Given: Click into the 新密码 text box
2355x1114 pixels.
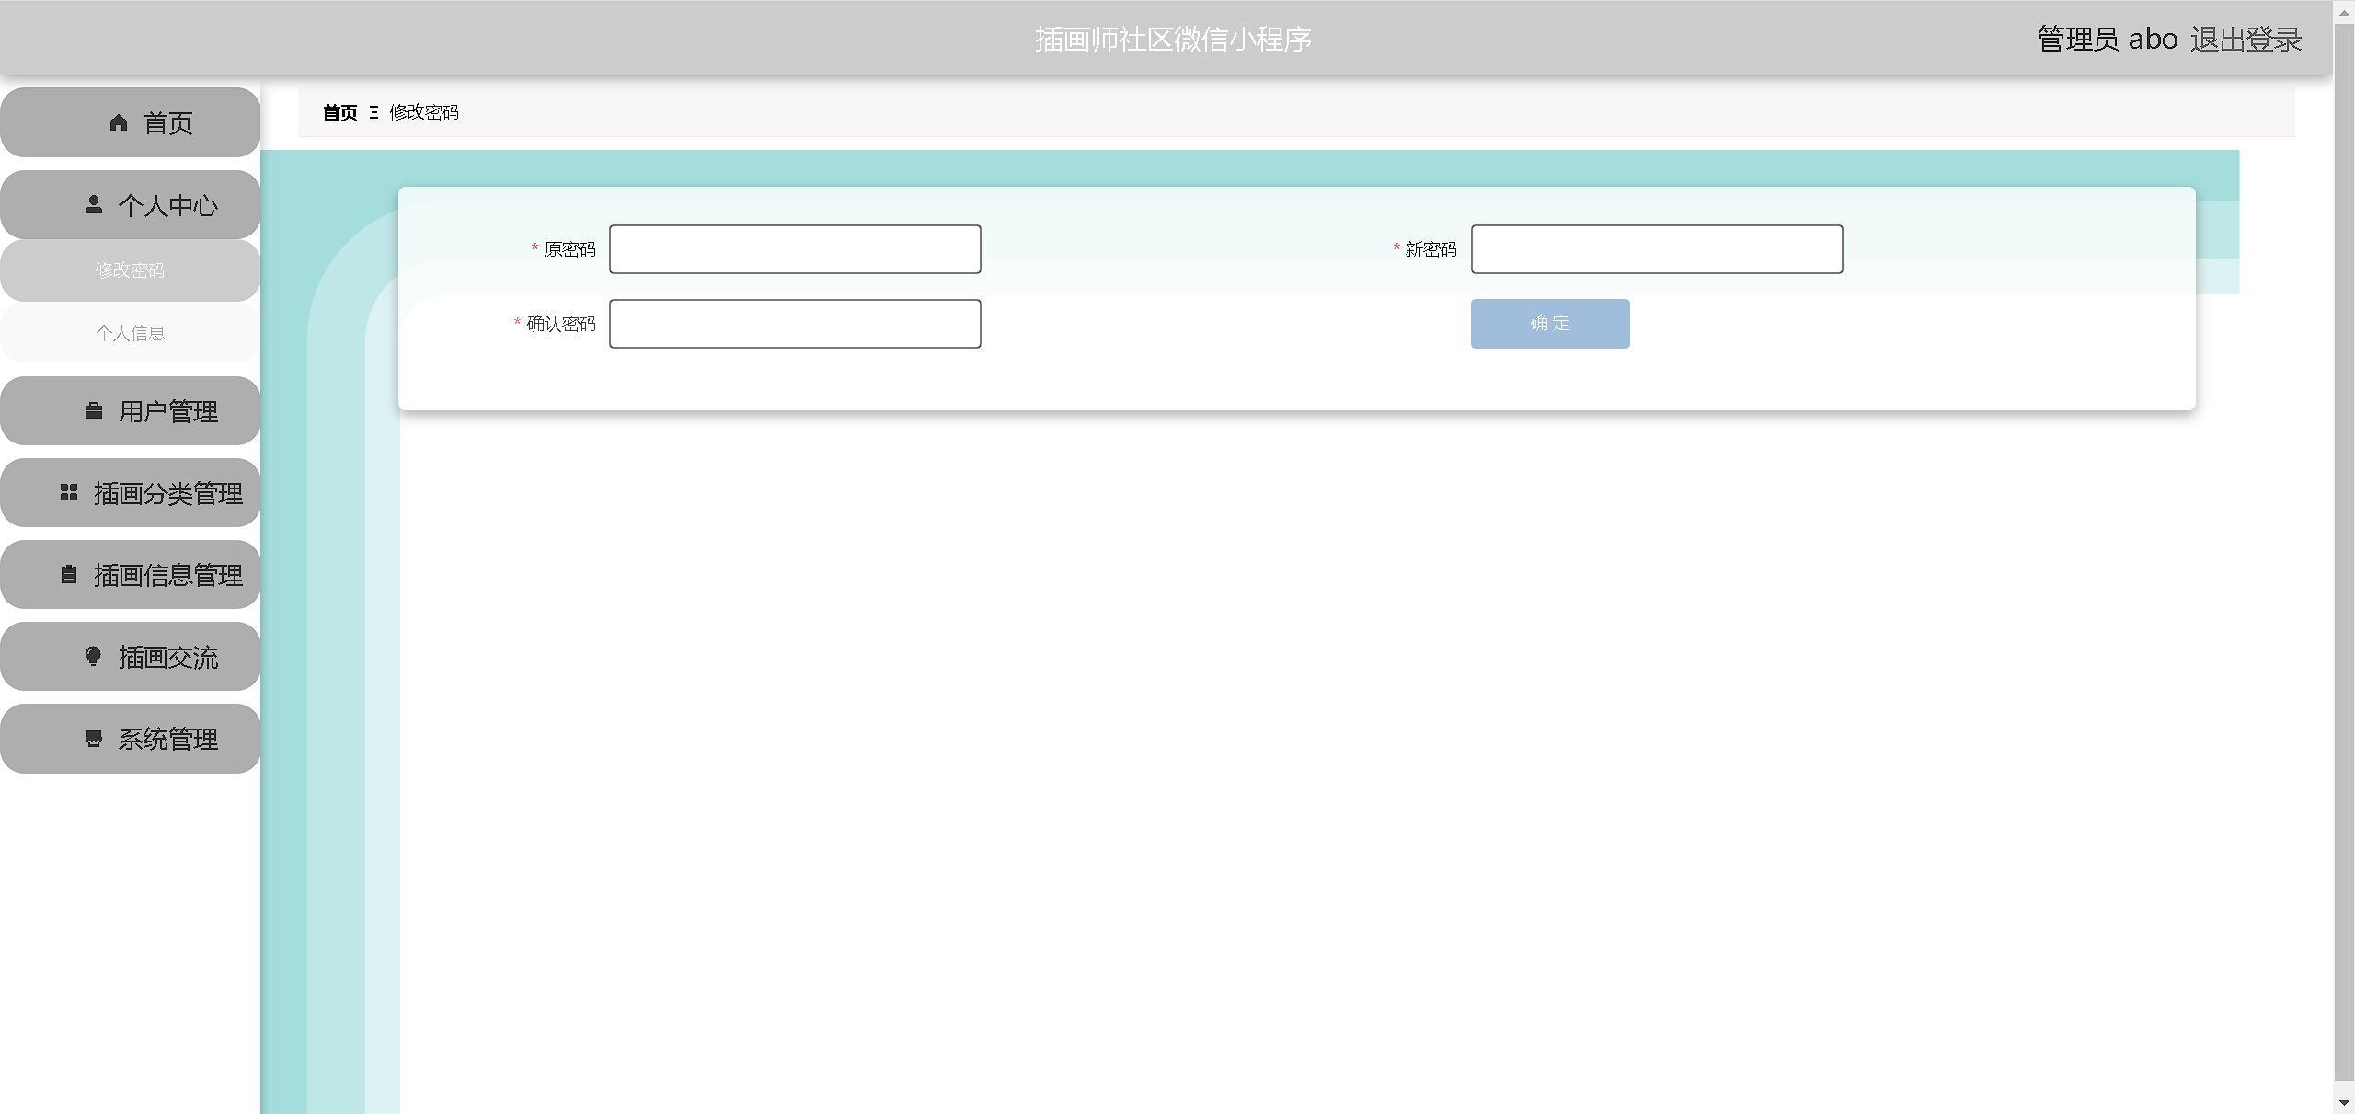Looking at the screenshot, I should (1656, 249).
